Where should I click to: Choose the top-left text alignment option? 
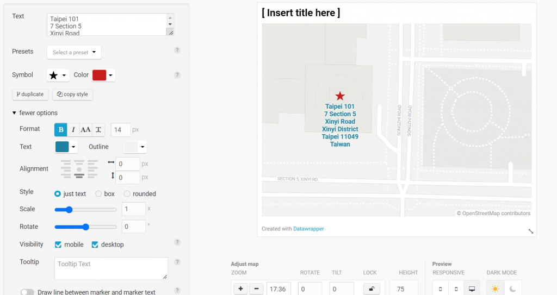point(66,162)
